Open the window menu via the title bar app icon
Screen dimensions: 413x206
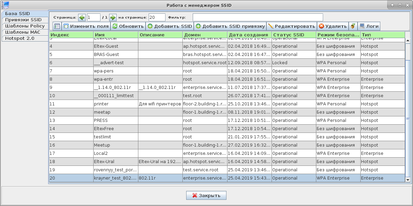coord(5,5)
